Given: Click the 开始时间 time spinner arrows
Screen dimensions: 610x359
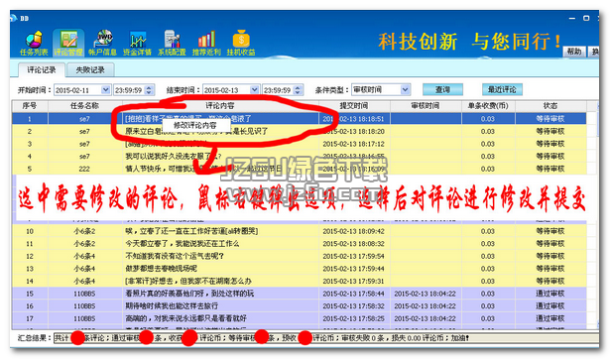Looking at the screenshot, I should coord(149,90).
